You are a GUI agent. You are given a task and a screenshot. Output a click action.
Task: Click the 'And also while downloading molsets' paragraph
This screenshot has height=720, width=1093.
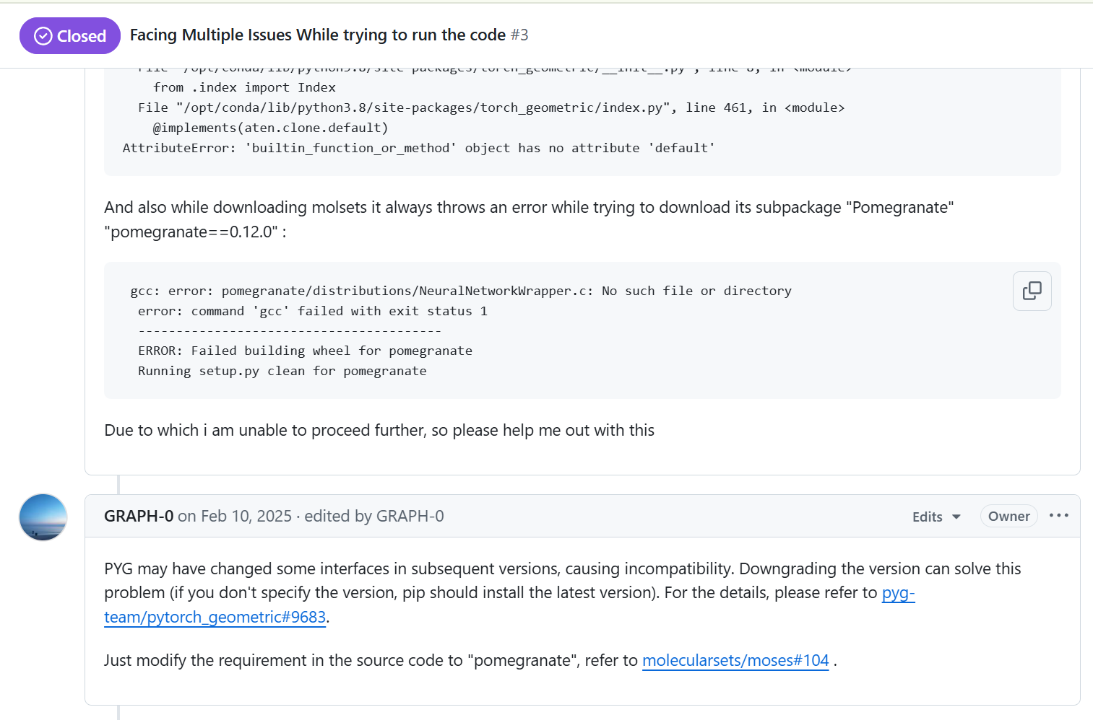click(x=529, y=219)
